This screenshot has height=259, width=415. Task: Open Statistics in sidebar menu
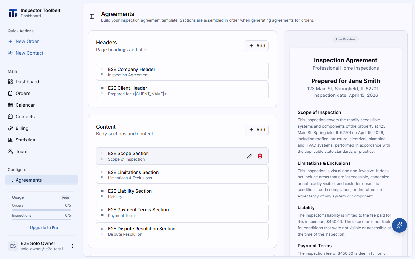click(x=41, y=140)
